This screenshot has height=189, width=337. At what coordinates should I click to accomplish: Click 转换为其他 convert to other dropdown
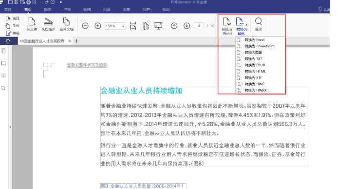[242, 26]
